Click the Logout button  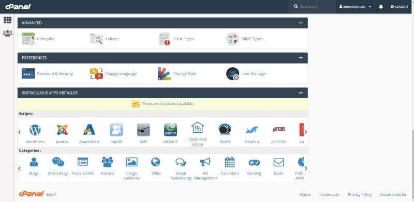(400, 7)
